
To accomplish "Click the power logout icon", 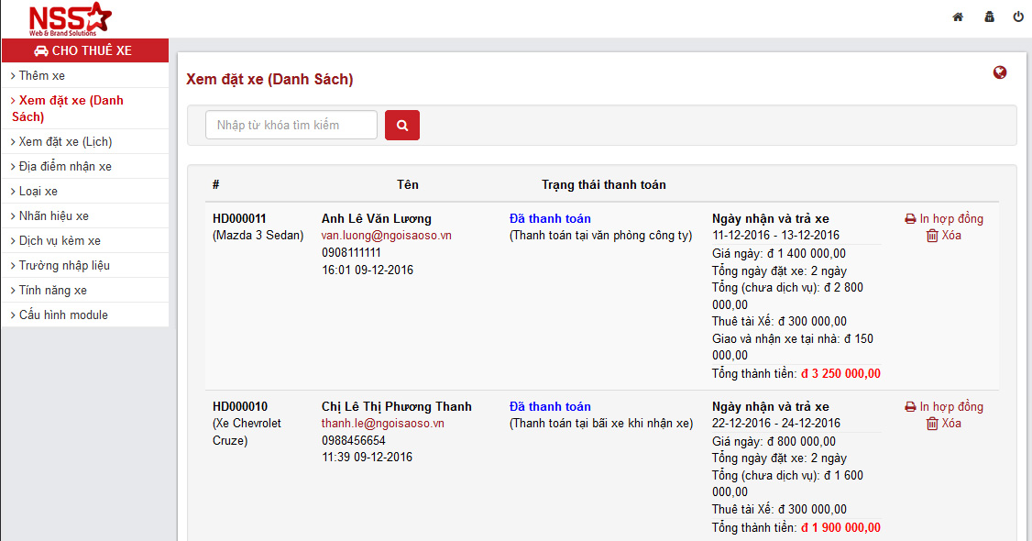I will pyautogui.click(x=1018, y=17).
